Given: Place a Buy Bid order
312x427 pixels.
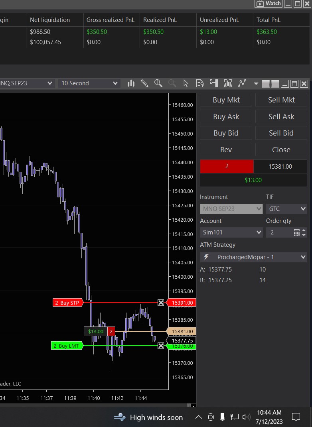Looking at the screenshot, I should pyautogui.click(x=226, y=133).
